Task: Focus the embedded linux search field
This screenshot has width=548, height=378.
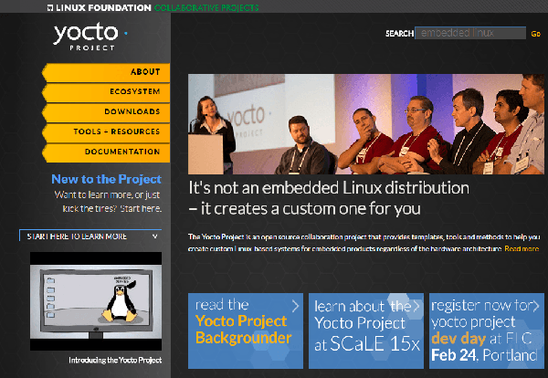Action: click(470, 33)
